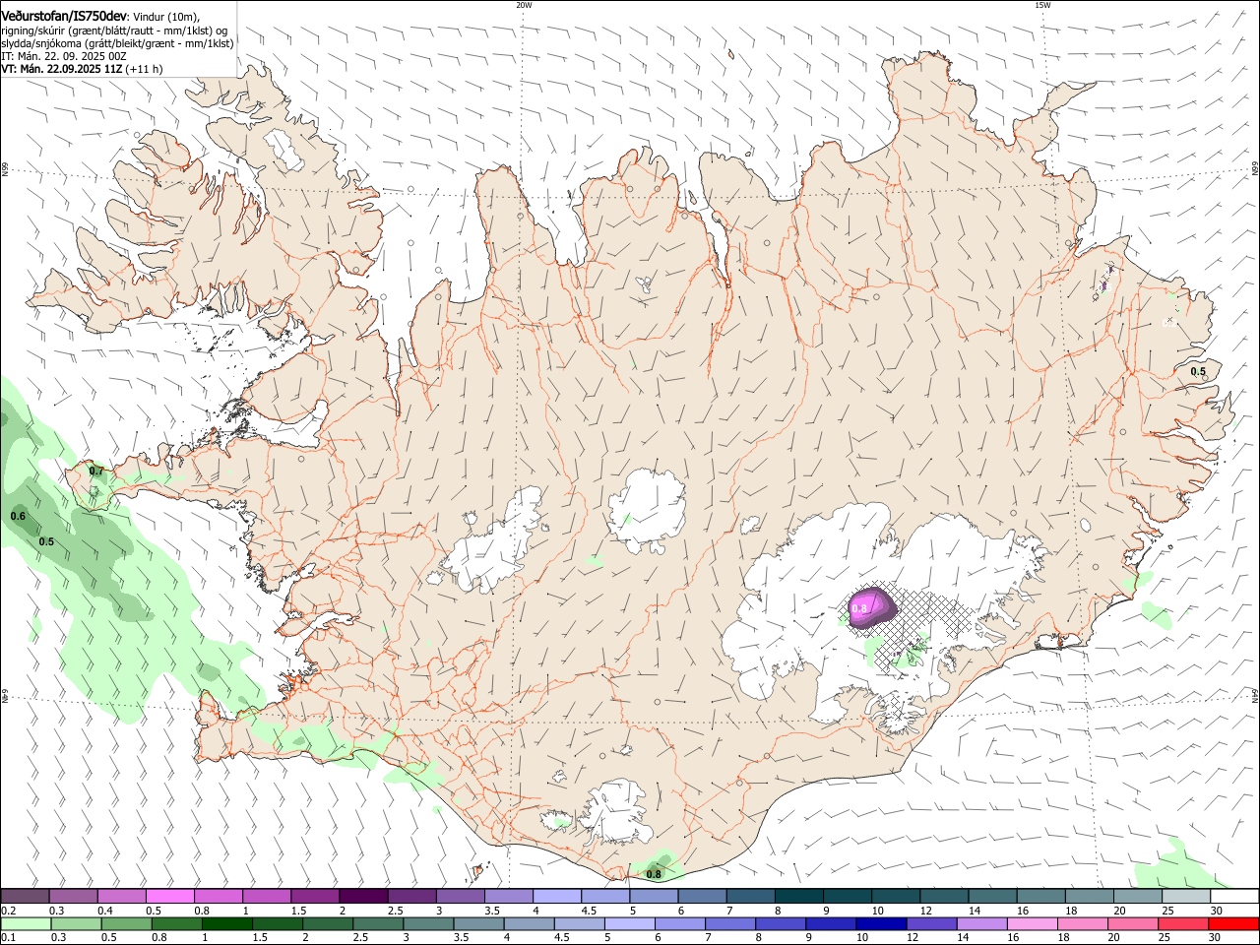1260x945 pixels.
Task: Pick the white 30 swatch in upper legend row
Action: click(1233, 896)
